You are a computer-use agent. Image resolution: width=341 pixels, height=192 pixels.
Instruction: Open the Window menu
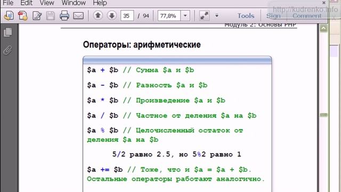(74, 3)
